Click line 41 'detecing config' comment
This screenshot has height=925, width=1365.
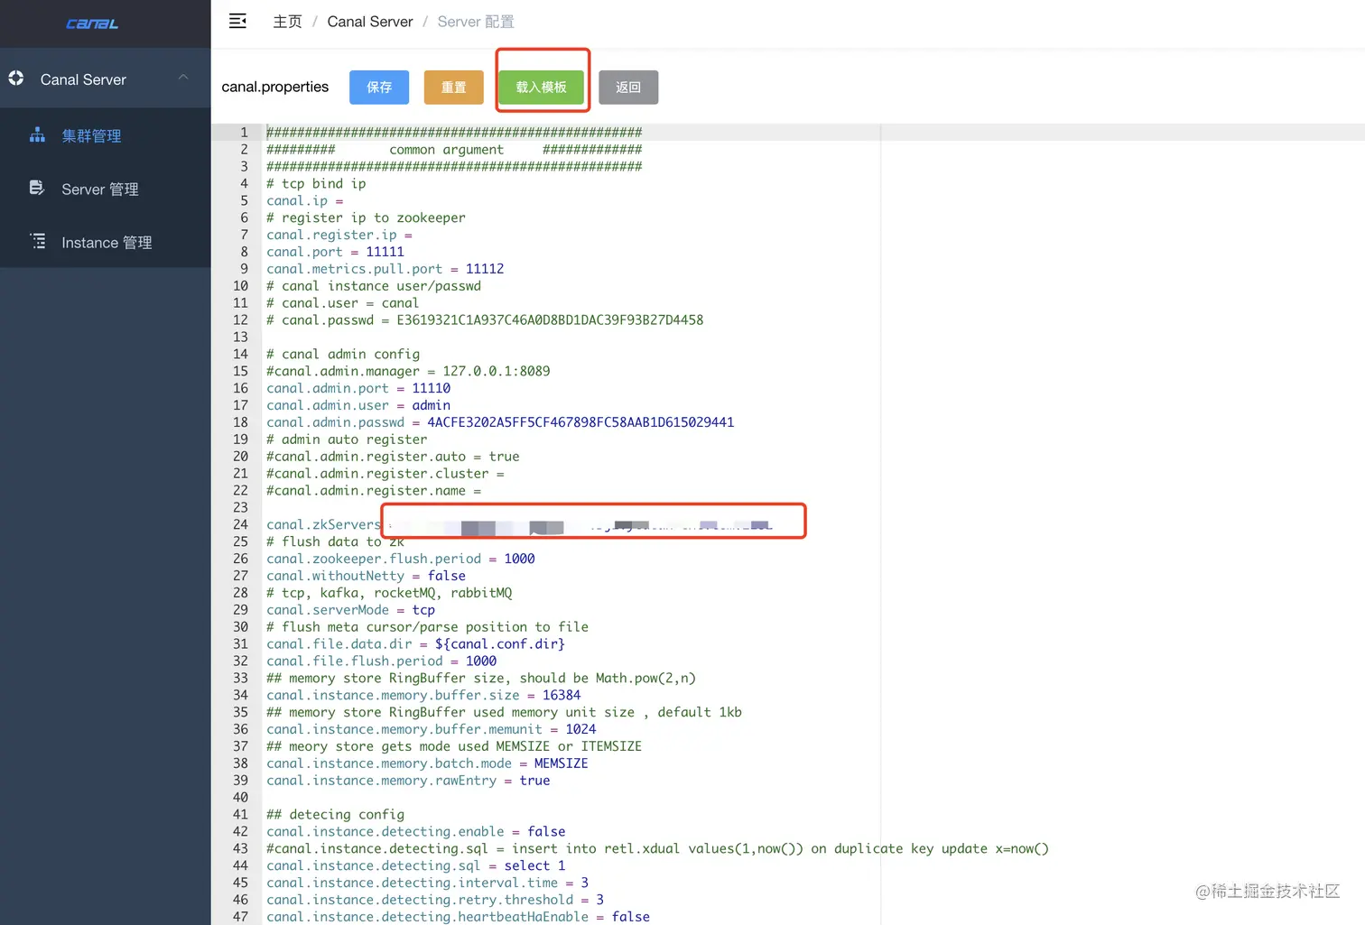pos(335,815)
